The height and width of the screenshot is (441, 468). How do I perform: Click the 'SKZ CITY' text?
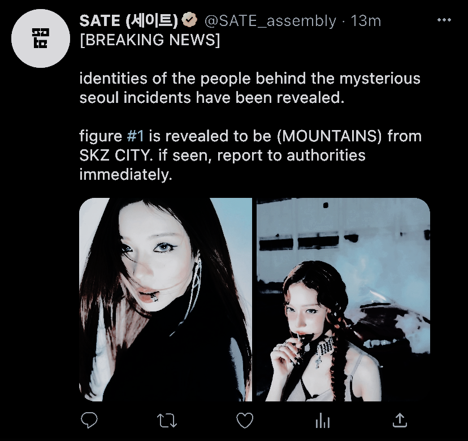[115, 155]
